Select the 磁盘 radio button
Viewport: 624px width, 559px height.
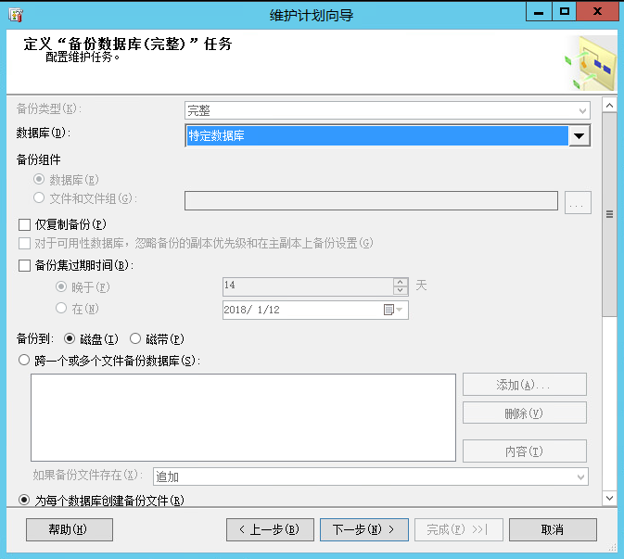[70, 338]
